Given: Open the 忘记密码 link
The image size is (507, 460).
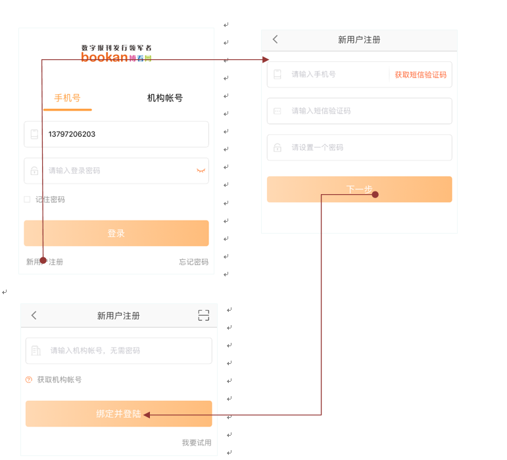Looking at the screenshot, I should [193, 262].
